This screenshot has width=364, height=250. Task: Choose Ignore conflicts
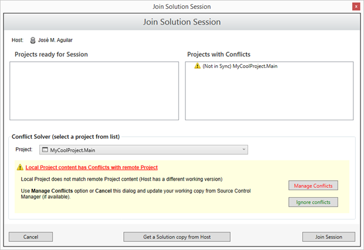coord(313,202)
